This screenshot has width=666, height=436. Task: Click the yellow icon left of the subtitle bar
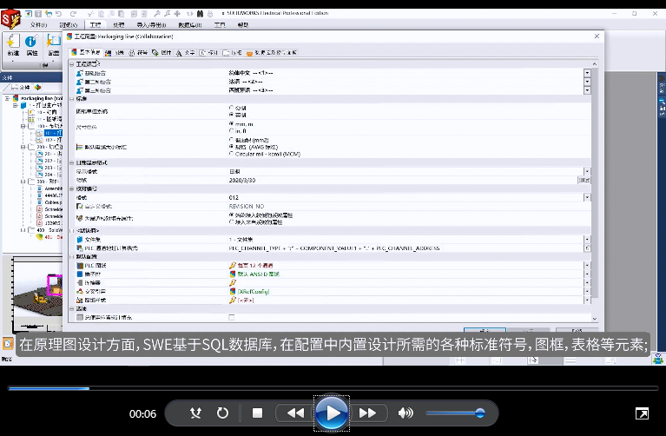tap(8, 344)
